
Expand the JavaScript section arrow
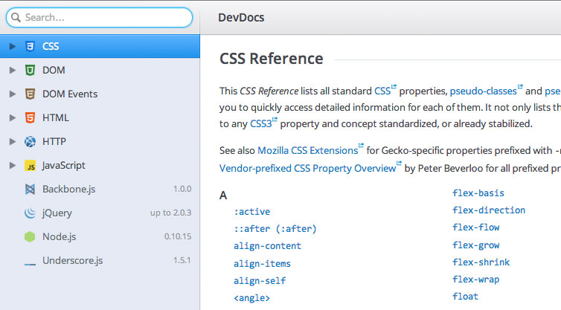12,166
